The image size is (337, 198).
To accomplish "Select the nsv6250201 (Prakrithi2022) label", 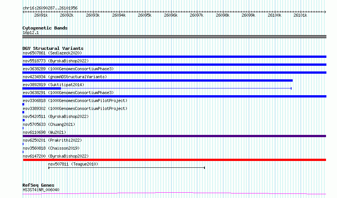I will pos(52,140).
